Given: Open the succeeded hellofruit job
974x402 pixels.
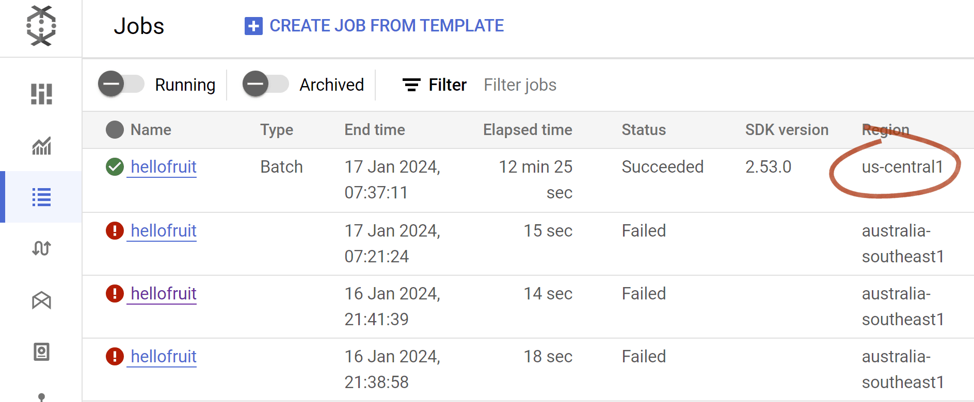Looking at the screenshot, I should (x=163, y=167).
